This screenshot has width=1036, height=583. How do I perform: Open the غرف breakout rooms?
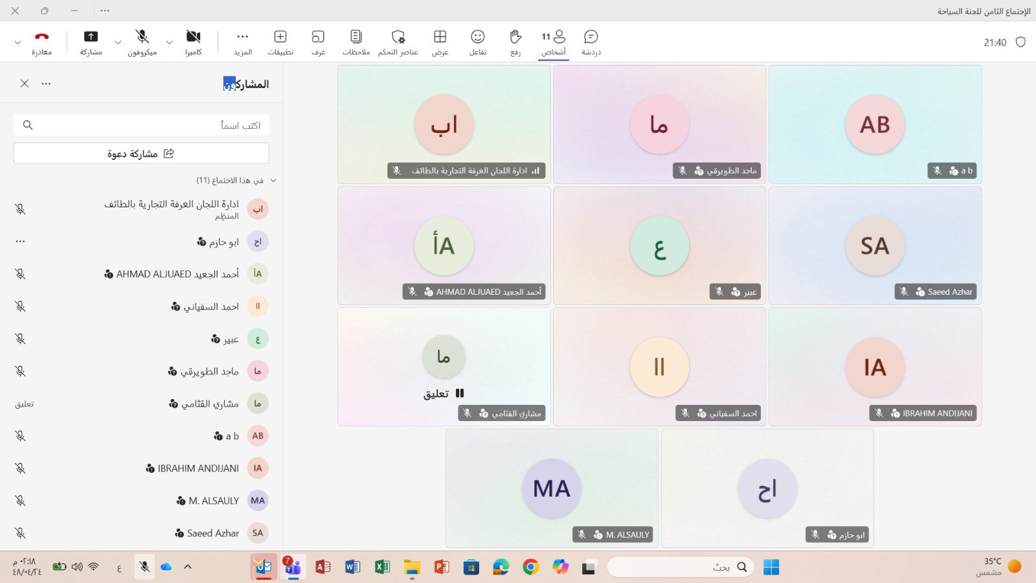318,42
